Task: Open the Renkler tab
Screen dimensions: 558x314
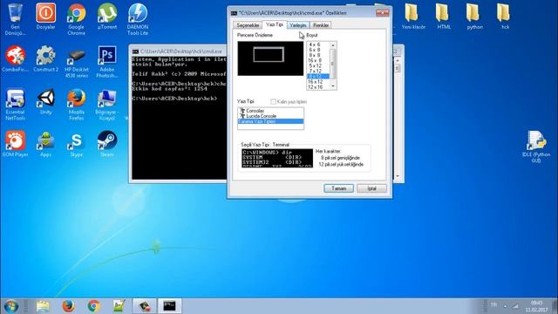Action: click(x=321, y=25)
